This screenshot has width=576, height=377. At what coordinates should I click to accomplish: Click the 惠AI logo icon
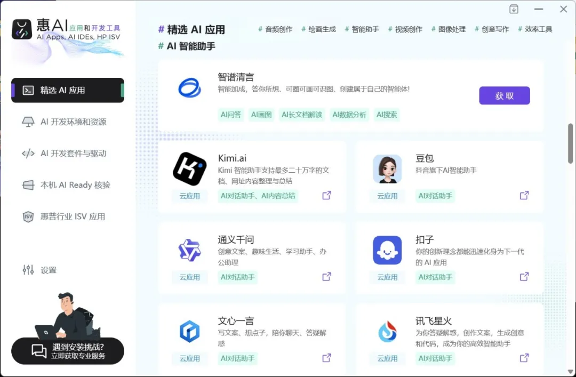[x=22, y=29]
